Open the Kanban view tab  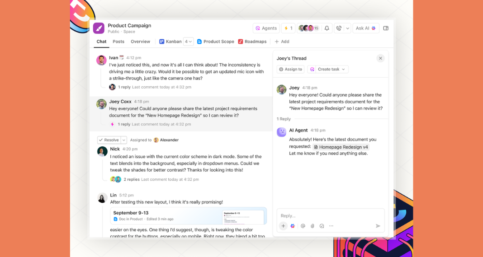coord(170,42)
